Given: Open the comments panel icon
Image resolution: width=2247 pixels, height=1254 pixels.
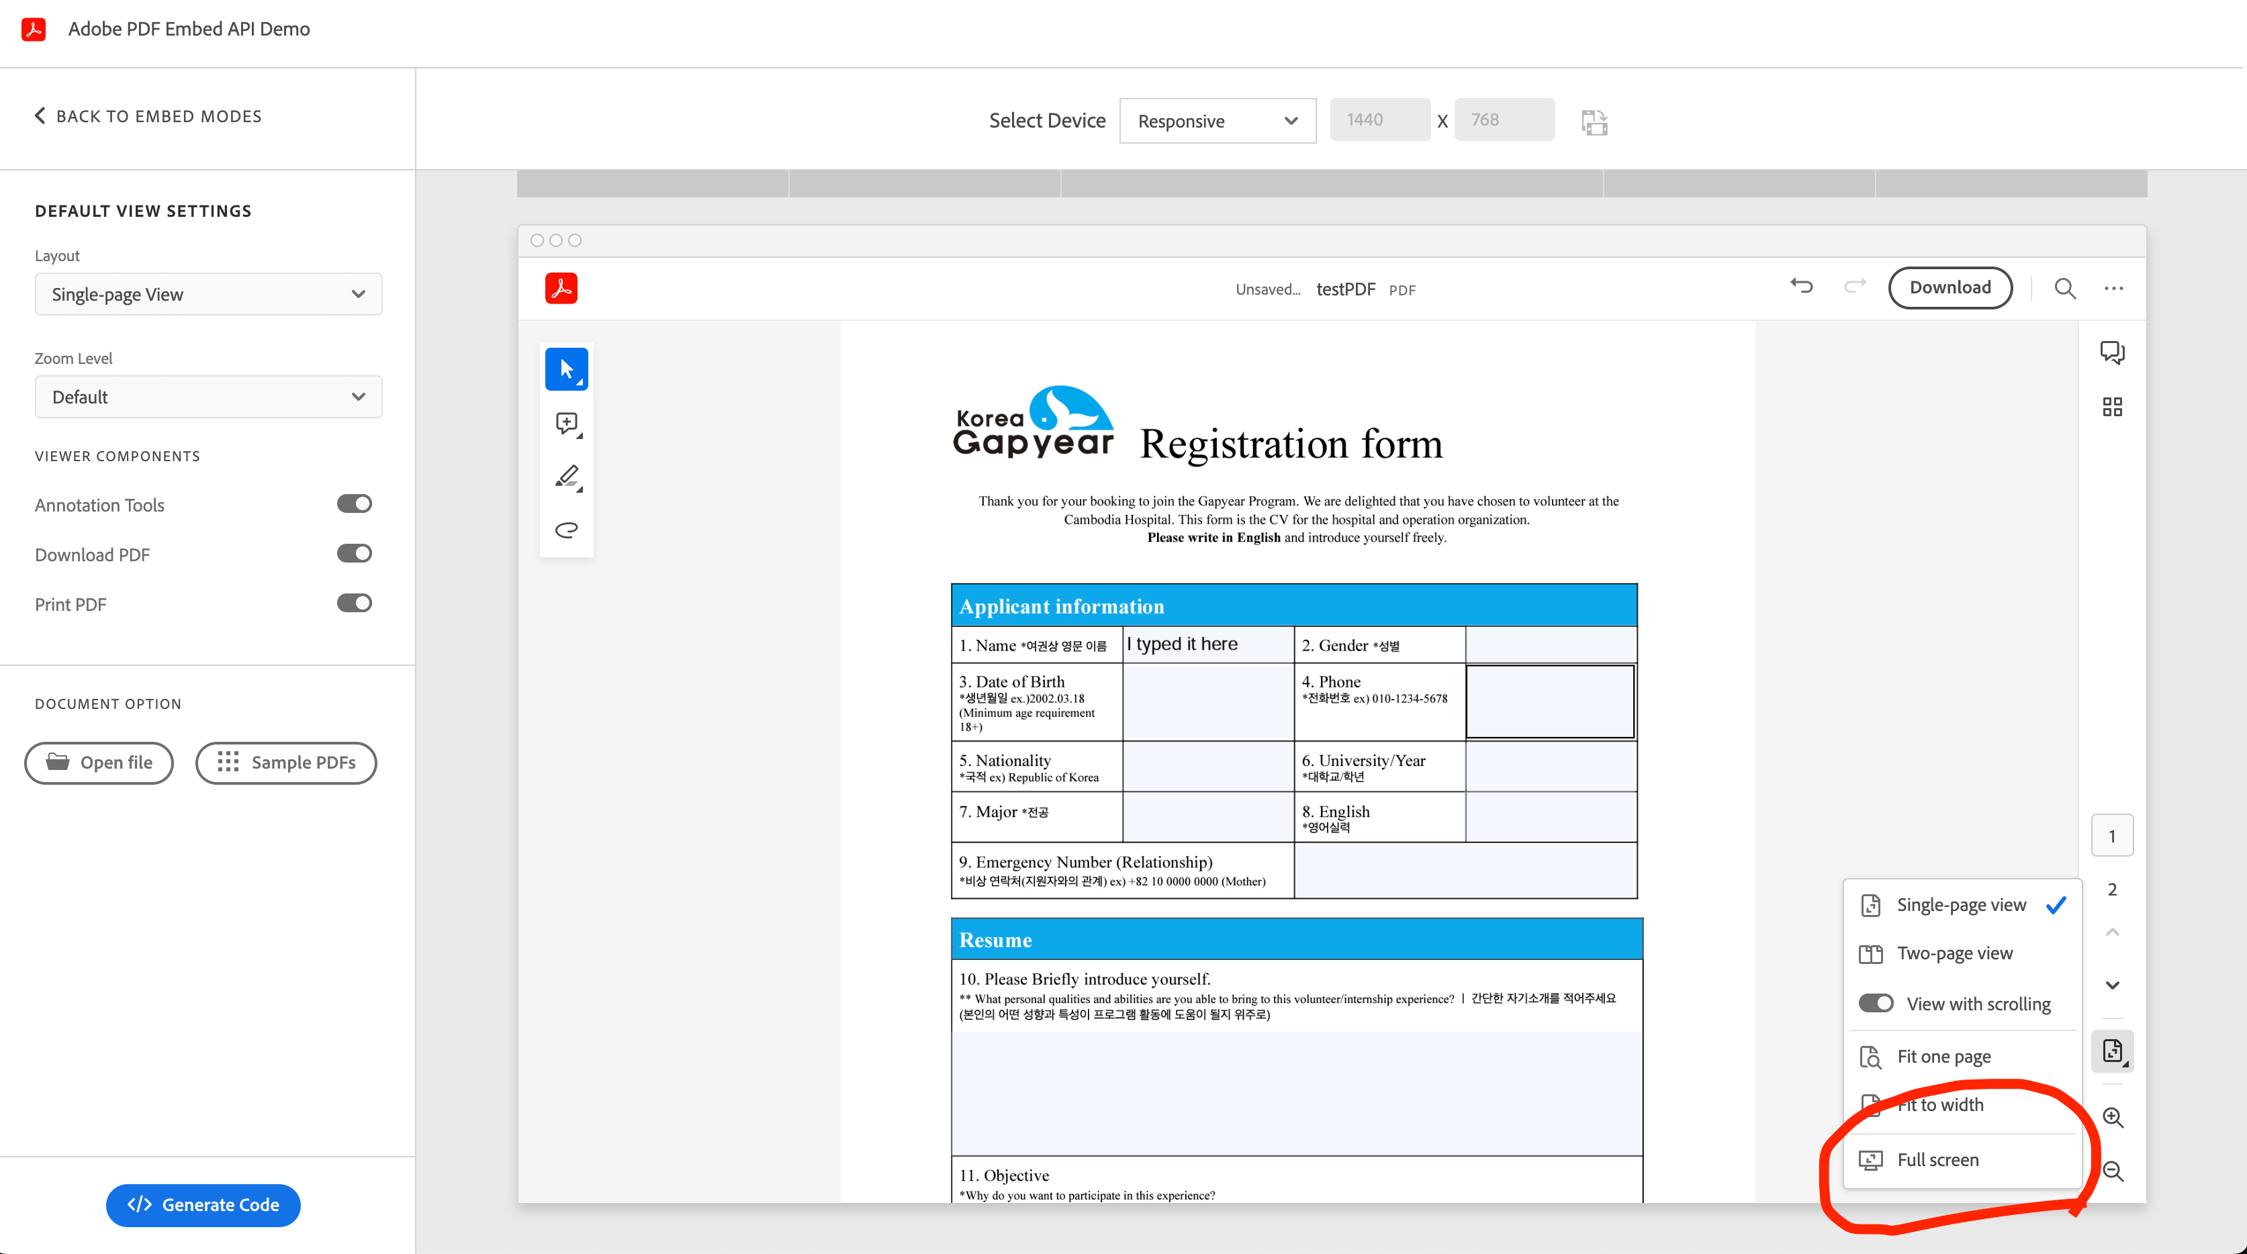Looking at the screenshot, I should pyautogui.click(x=2112, y=352).
